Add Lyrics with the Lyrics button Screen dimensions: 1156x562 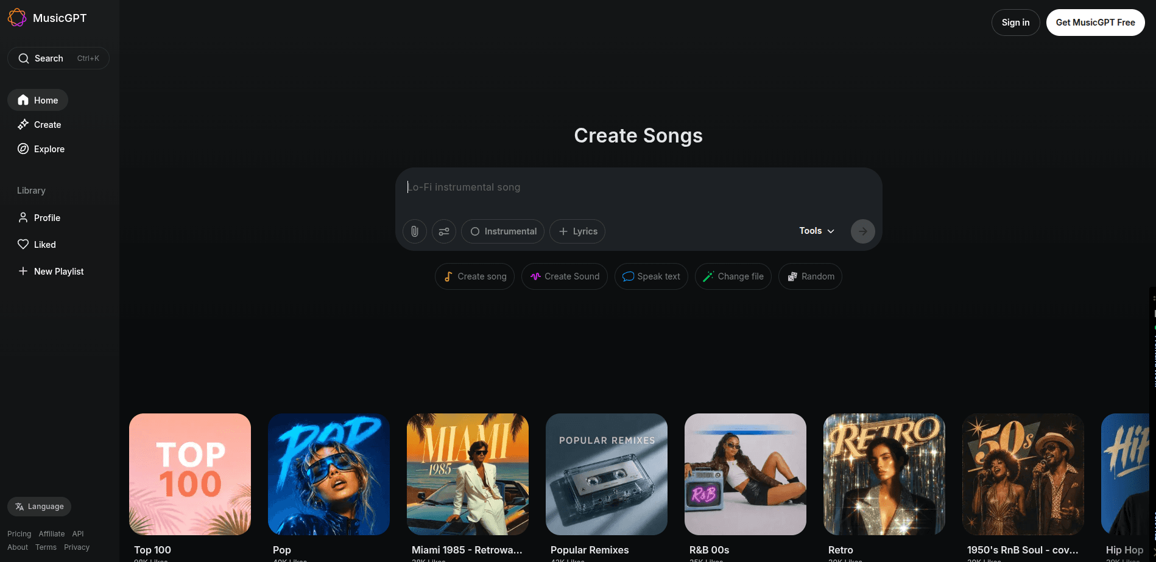577,231
